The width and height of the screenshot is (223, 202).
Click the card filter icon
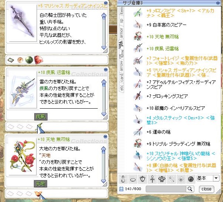click(181, 179)
